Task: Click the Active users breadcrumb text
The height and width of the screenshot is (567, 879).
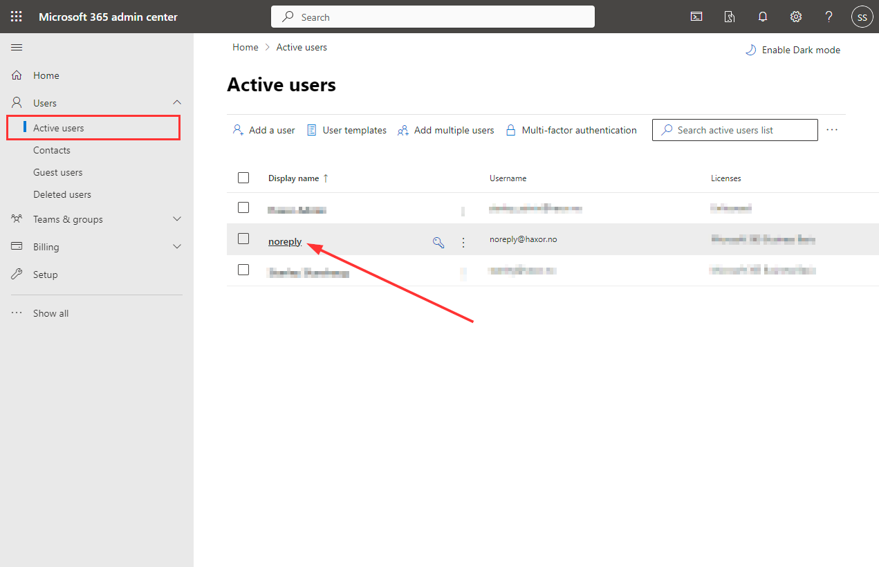Action: [x=302, y=47]
